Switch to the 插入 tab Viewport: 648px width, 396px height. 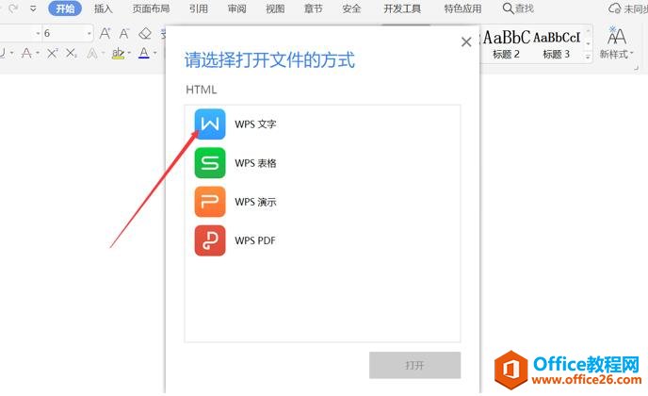click(x=104, y=8)
